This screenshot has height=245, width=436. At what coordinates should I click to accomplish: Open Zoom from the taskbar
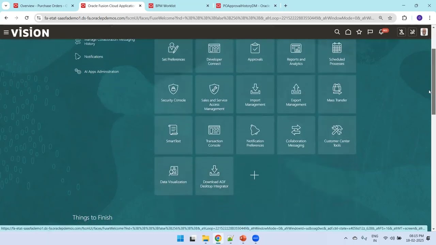pos(256,239)
